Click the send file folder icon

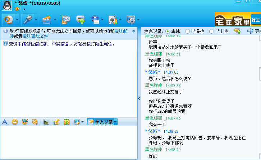click(47, 20)
